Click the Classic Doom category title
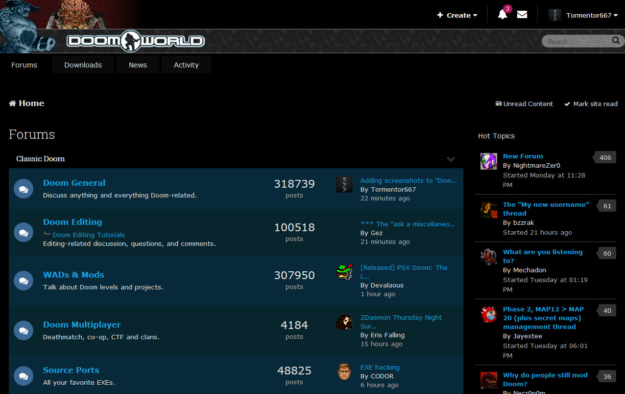Viewport: 625px width, 394px height. [x=40, y=159]
